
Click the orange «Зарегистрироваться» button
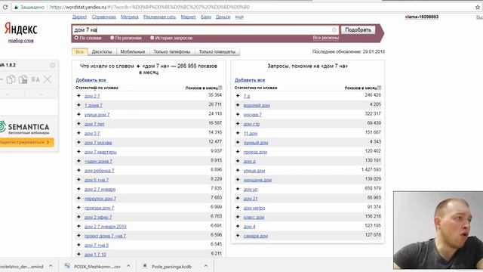26,142
